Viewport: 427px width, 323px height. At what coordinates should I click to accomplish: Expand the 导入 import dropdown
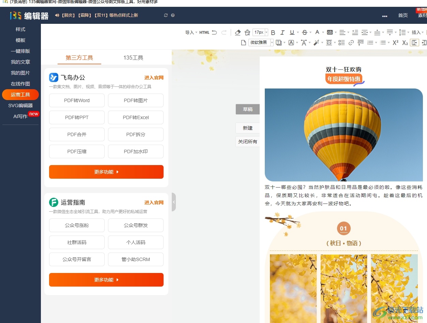point(191,32)
